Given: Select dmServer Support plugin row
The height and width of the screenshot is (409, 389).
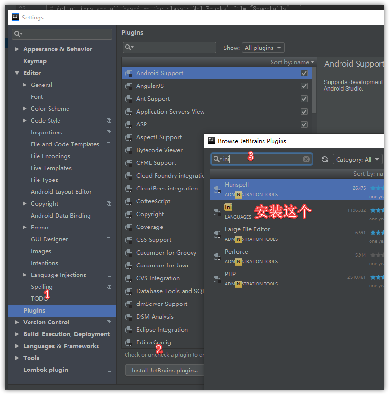Looking at the screenshot, I should [163, 304].
